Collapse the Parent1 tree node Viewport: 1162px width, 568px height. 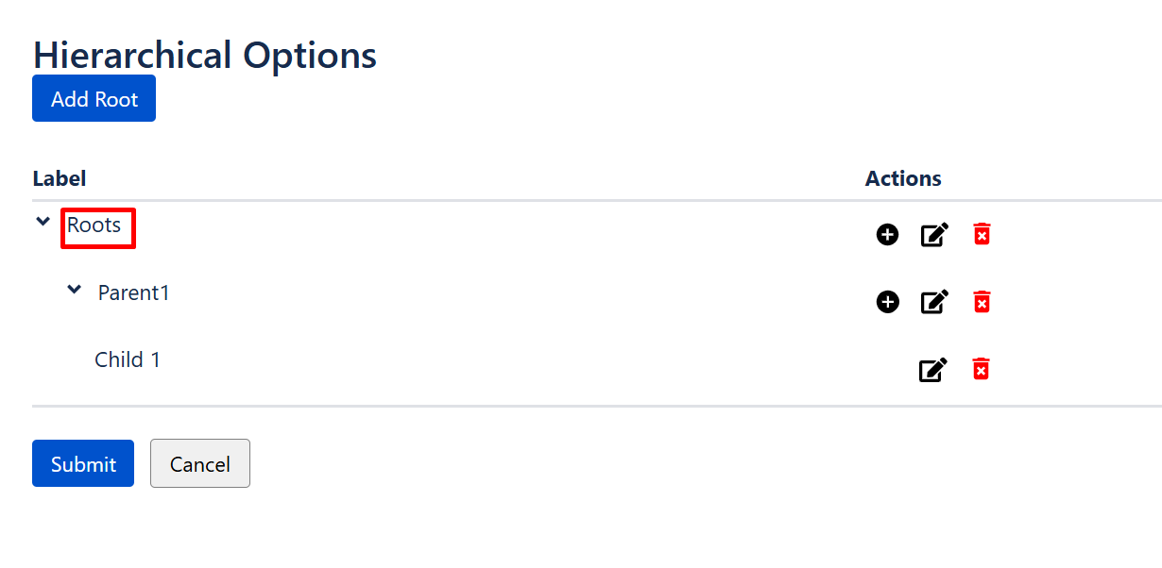click(x=74, y=289)
